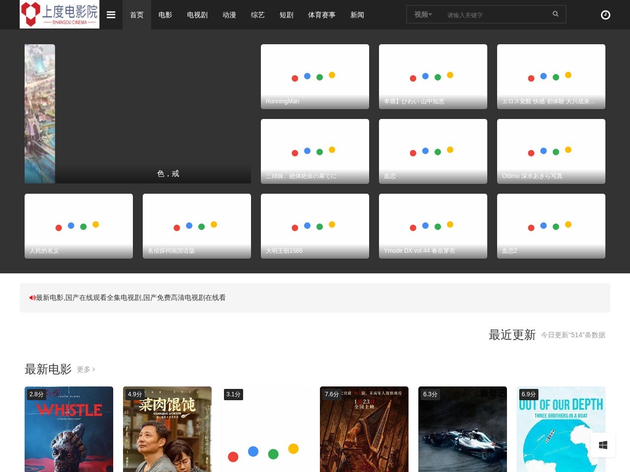This screenshot has width=630, height=472.
Task: Expand 更多 next to 最新电影
Action: coord(86,369)
